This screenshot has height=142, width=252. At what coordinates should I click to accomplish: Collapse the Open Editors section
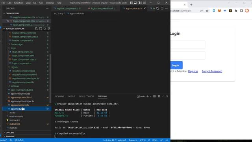tap(4, 13)
